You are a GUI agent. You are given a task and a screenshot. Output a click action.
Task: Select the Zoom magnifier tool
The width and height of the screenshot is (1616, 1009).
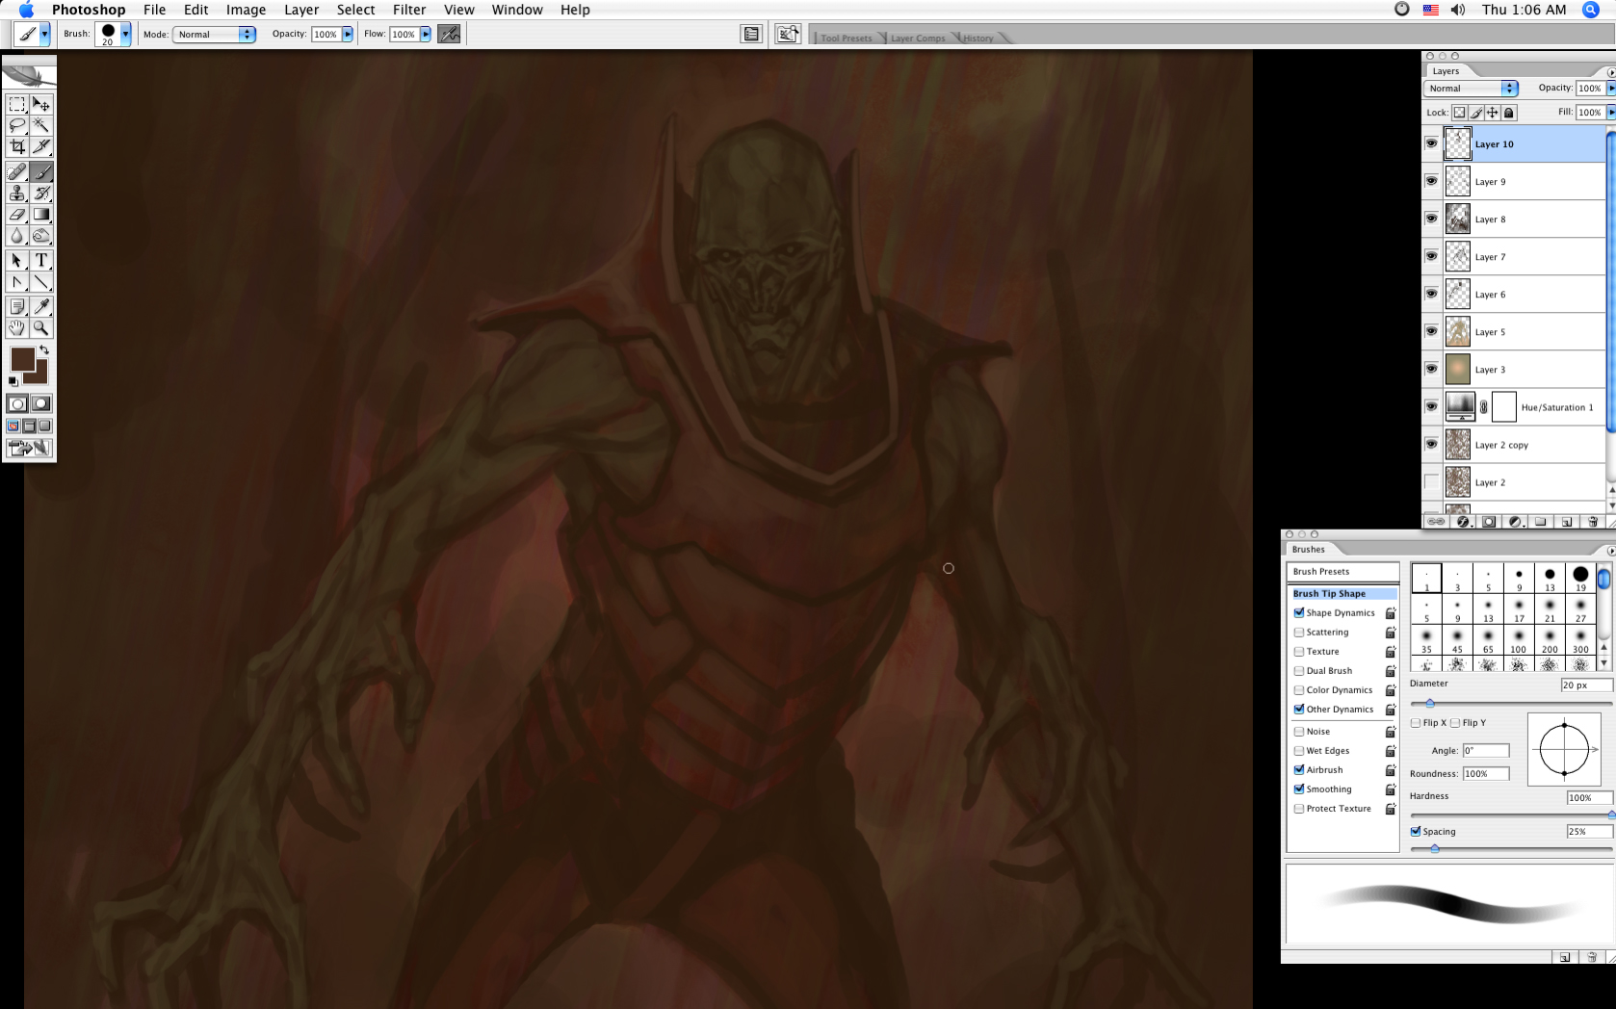coord(41,328)
